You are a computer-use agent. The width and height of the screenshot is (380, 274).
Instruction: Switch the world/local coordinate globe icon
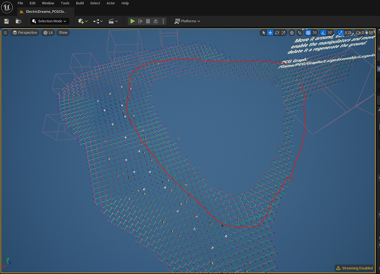[292, 33]
